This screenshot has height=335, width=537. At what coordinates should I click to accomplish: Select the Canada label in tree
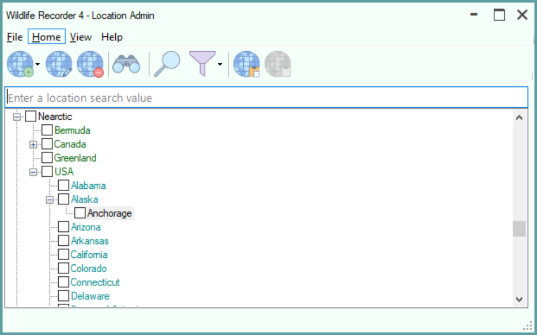[70, 144]
